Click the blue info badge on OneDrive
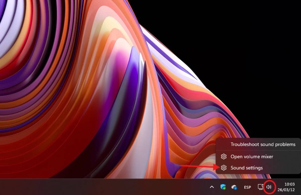Screen dimensions: 301x195 236,188
